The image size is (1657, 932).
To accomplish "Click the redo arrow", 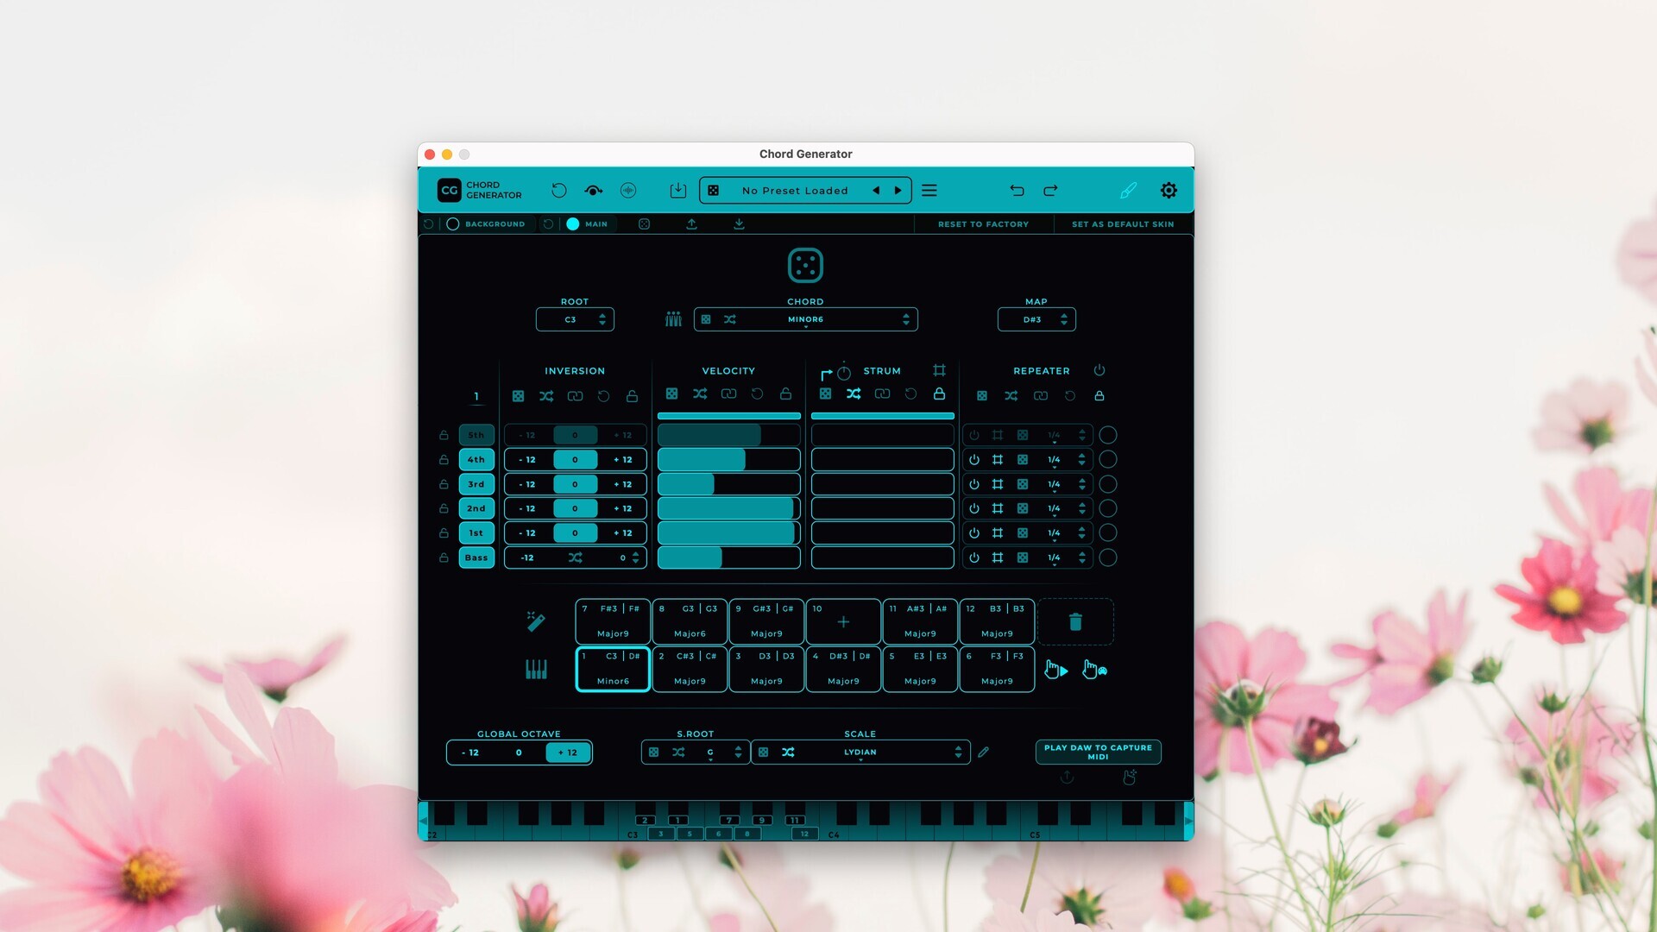I will (x=1050, y=191).
